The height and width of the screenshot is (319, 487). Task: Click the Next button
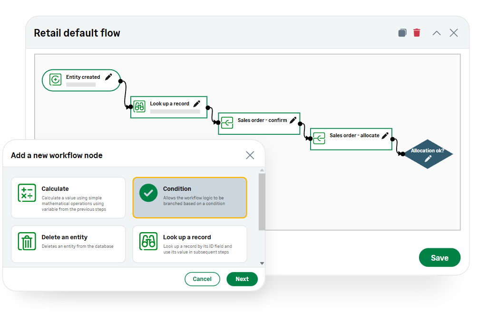coord(242,279)
